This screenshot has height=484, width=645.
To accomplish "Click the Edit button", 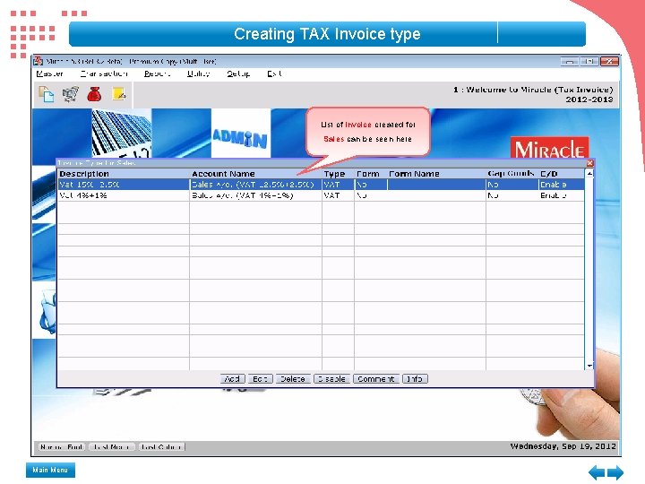I will tap(261, 378).
